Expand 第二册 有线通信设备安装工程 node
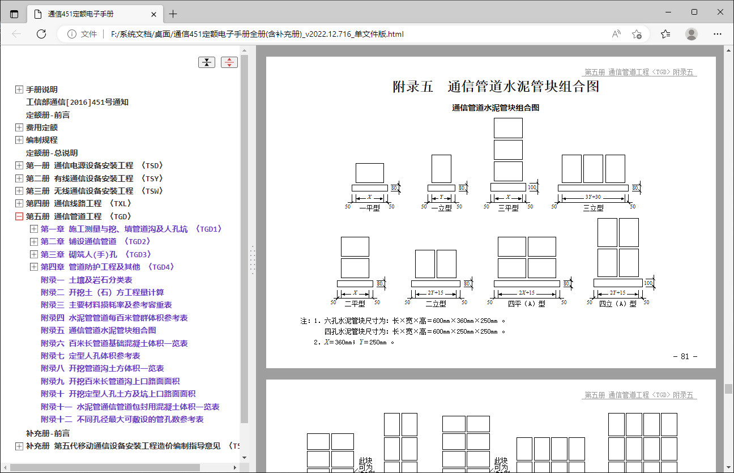The height and width of the screenshot is (473, 734). tap(19, 178)
